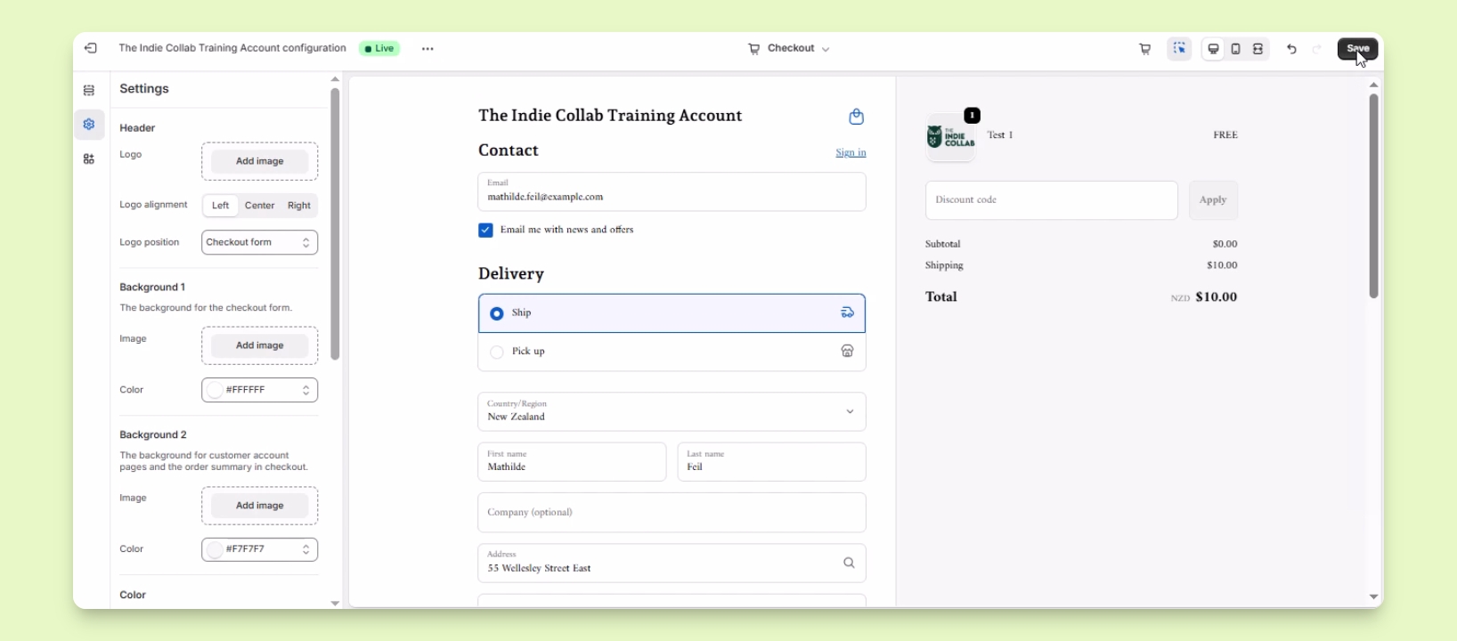The image size is (1457, 641).
Task: Open the Apps panel in the sidebar
Action: [x=89, y=159]
